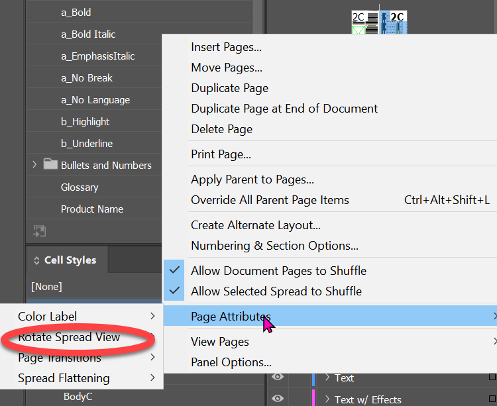Image resolution: width=497 pixels, height=406 pixels.
Task: Click the magenta color bar of Text w/ Effects layer
Action: coord(313,399)
